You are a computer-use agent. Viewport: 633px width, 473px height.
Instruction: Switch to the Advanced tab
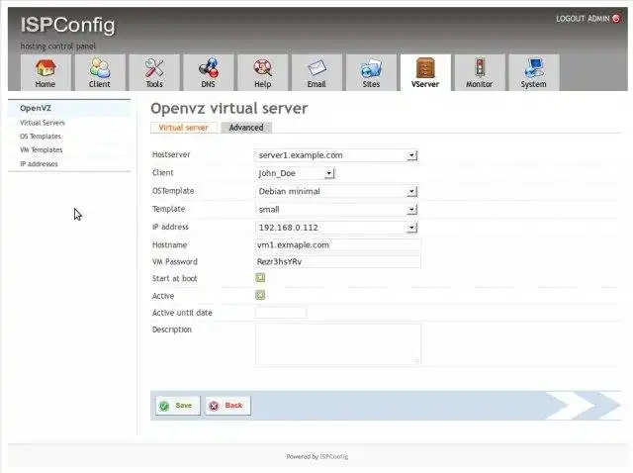coord(246,128)
